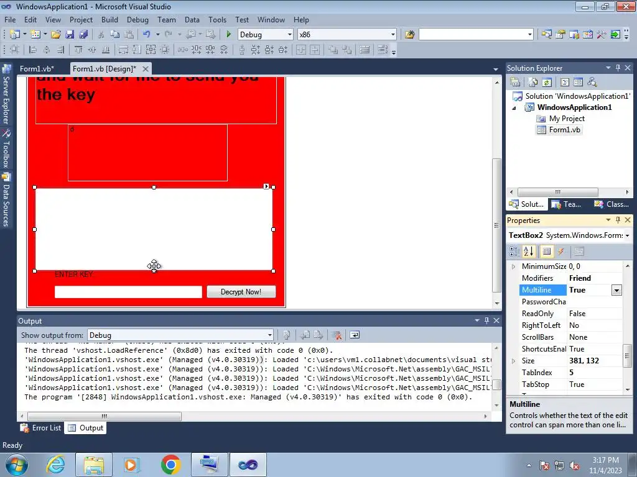
Task: Toggle auto-hide pin on Solution Explorer
Action: (x=618, y=68)
